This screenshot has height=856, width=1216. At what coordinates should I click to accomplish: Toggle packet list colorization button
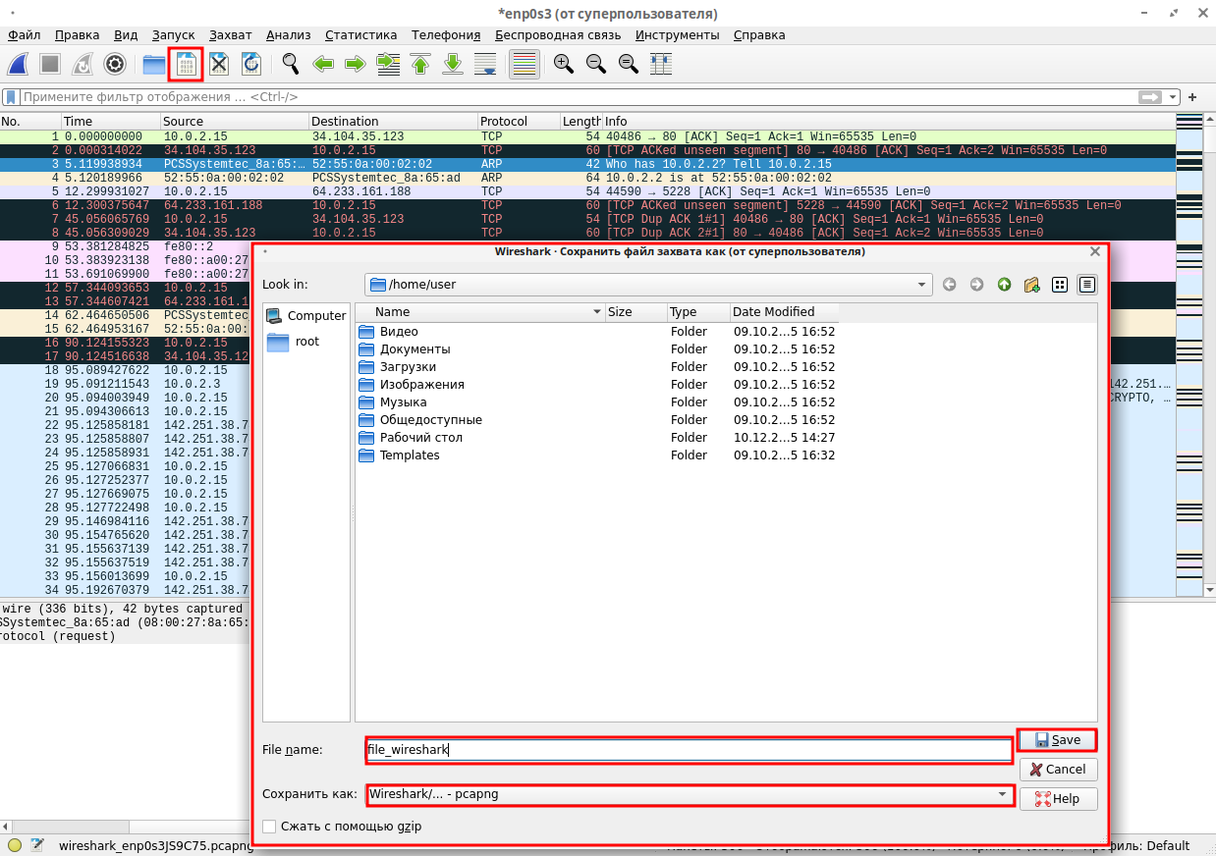tap(524, 65)
